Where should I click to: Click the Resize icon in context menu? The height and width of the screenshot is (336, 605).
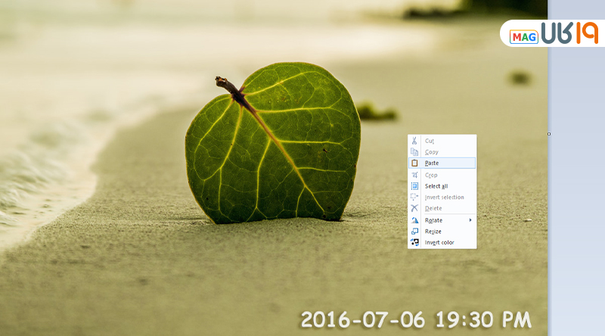point(414,232)
